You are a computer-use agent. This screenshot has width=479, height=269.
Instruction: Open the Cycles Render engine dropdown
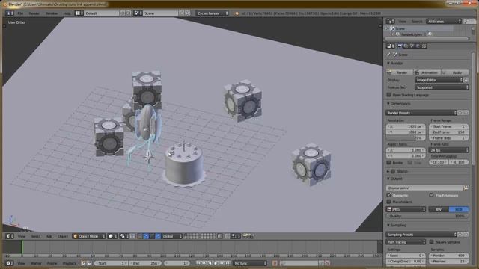pos(213,13)
